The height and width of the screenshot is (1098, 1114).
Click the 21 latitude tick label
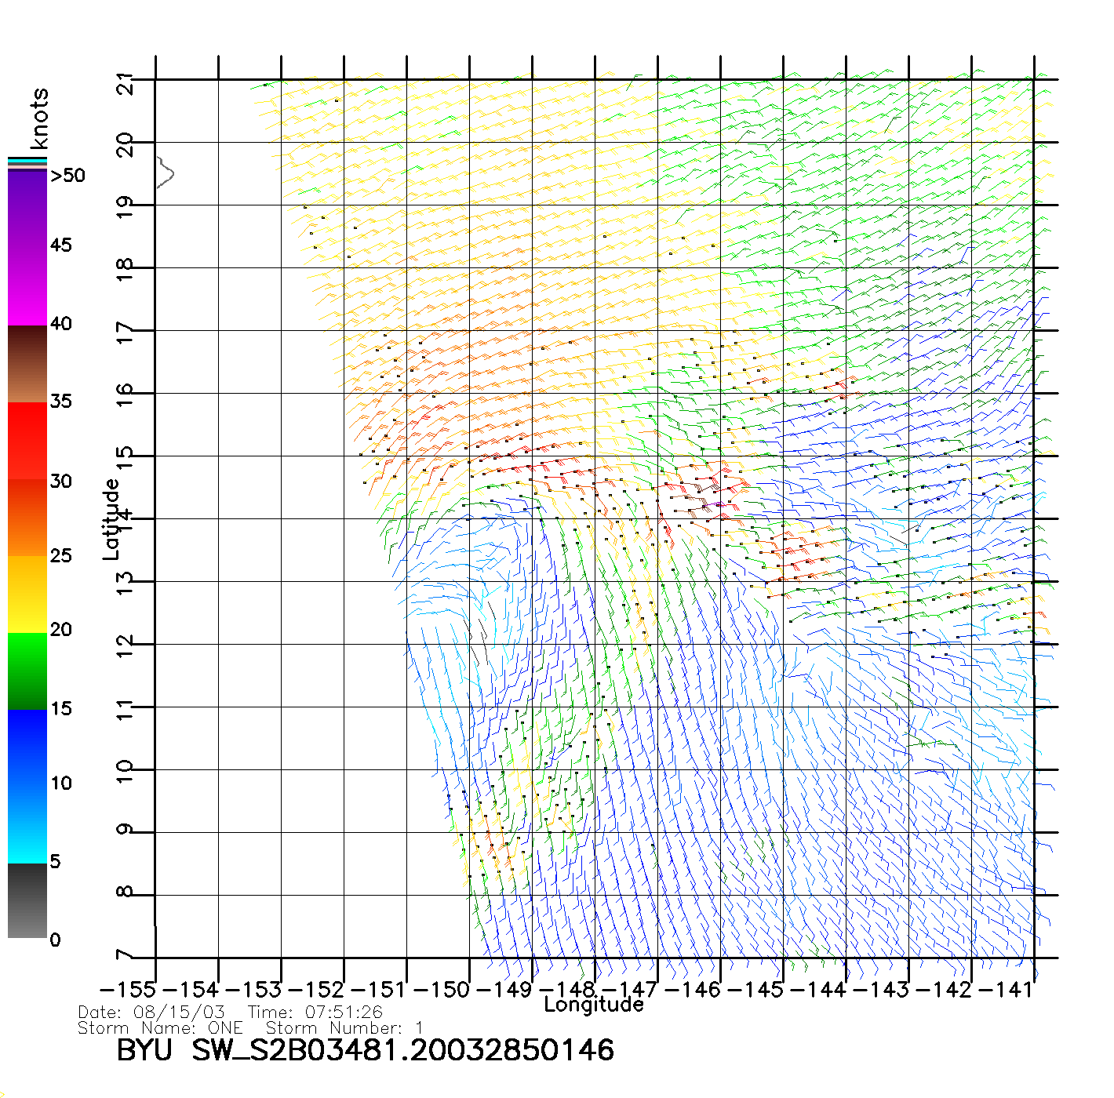126,83
